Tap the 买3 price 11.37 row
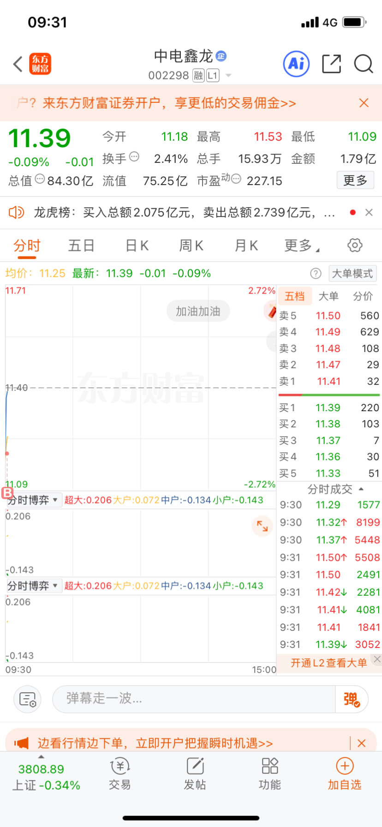This screenshot has width=382, height=827. 329,440
